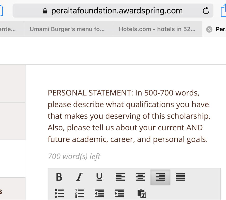The width and height of the screenshot is (226, 200).
Task: Switch to the Umami Burger's menu tab
Action: 67,29
